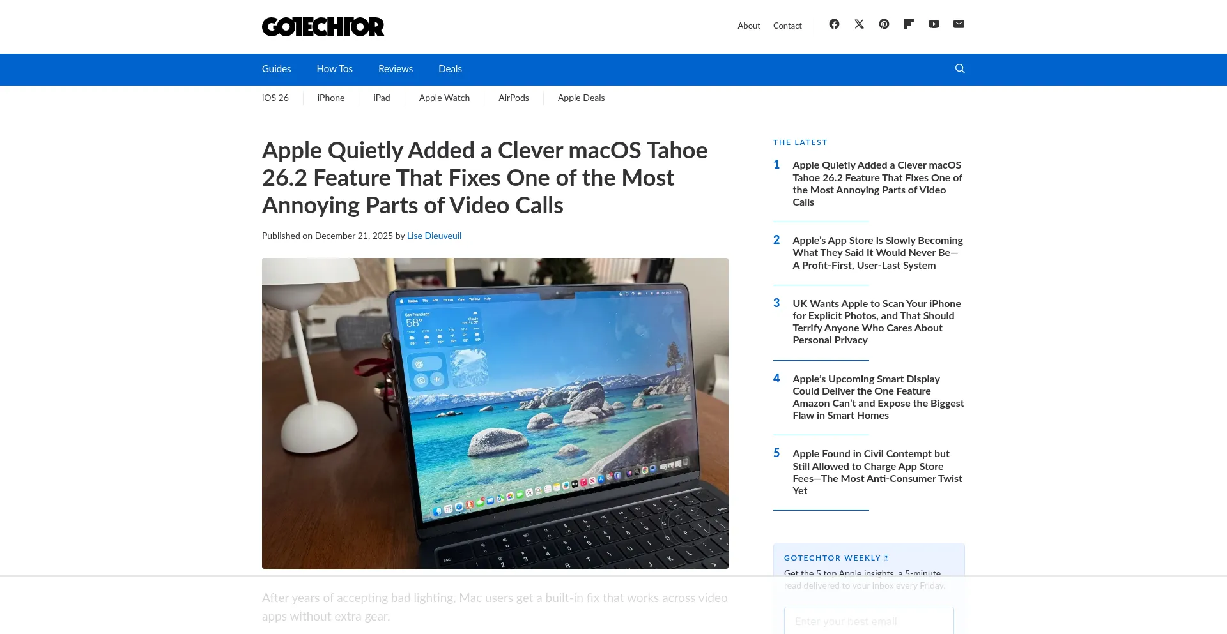Screen dimensions: 1227x634
Task: Select the Apple Watch category
Action: tap(444, 98)
